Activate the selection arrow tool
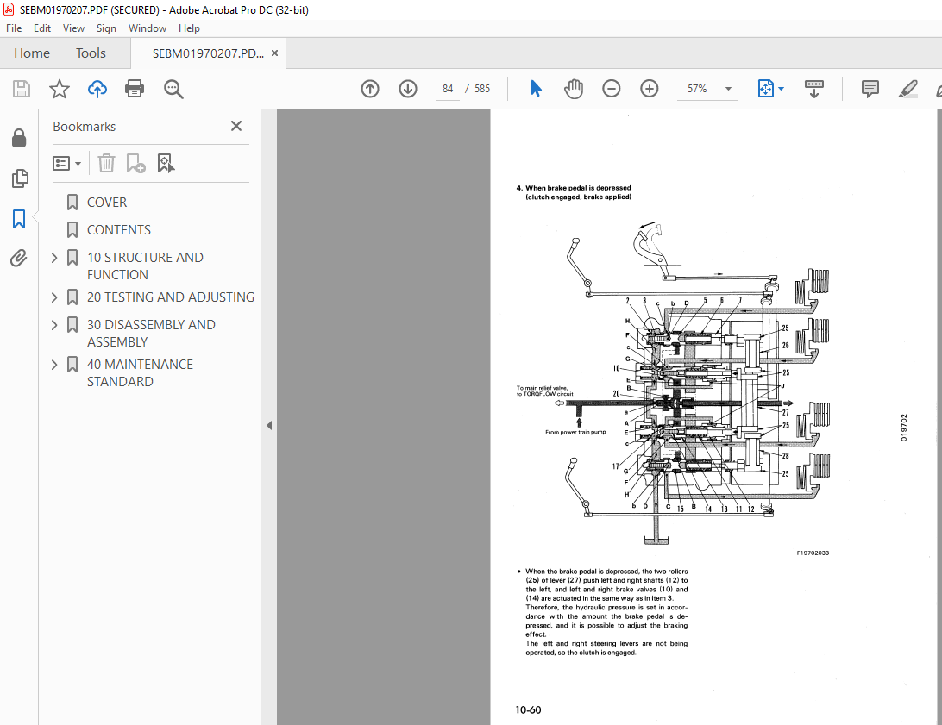942x725 pixels. (x=536, y=89)
